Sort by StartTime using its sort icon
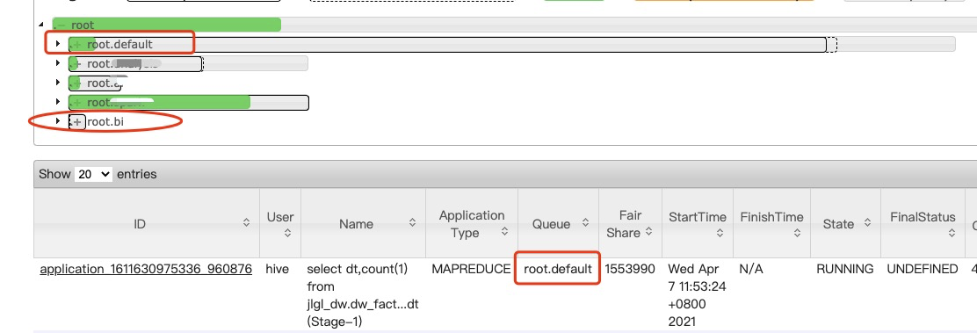The width and height of the screenshot is (977, 333). point(720,233)
